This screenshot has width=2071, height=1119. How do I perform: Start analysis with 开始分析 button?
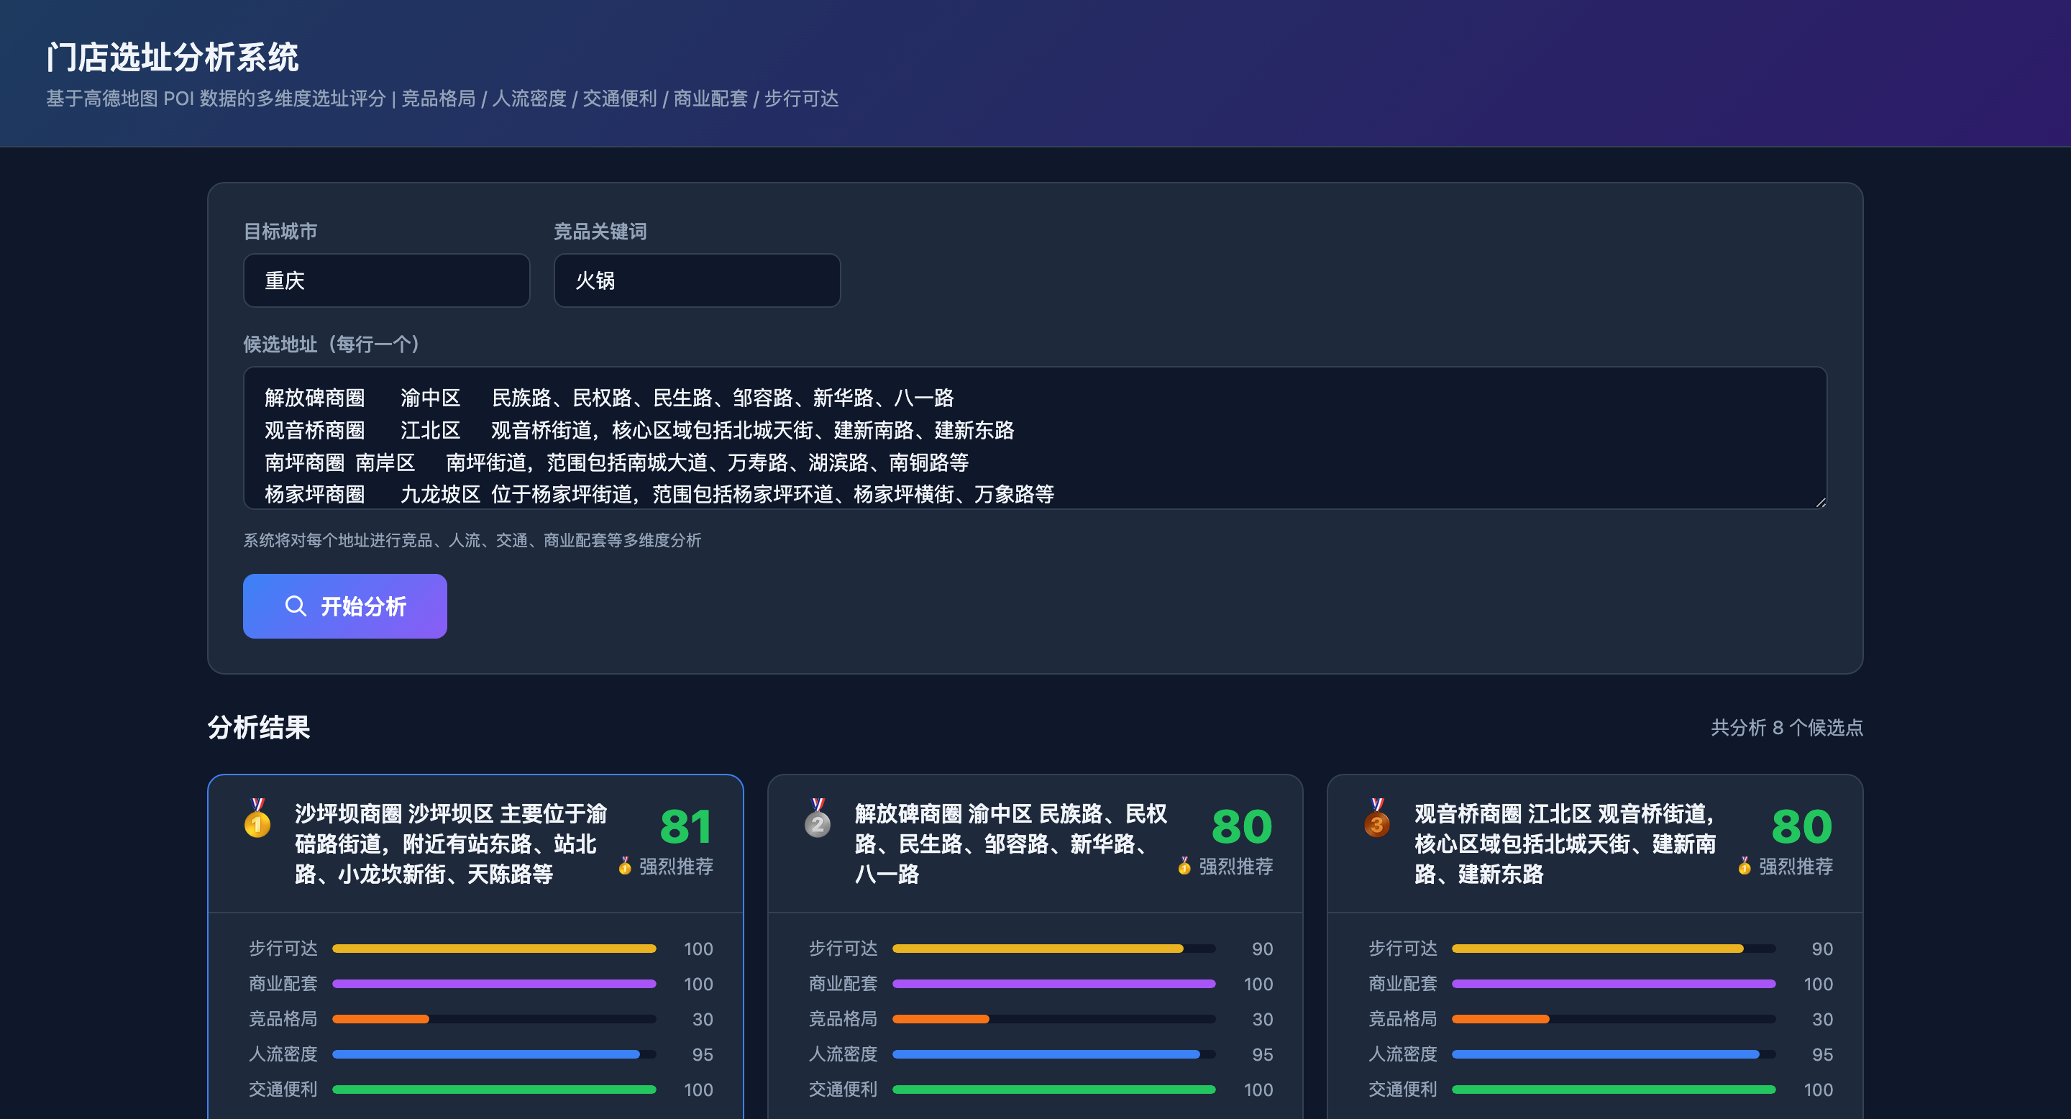345,606
